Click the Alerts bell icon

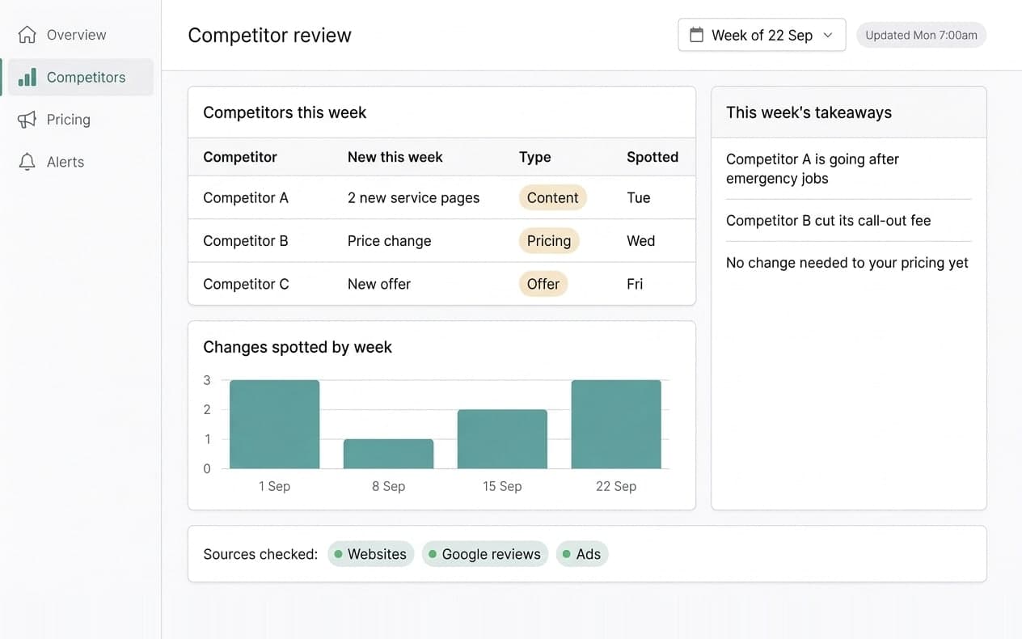(x=27, y=162)
